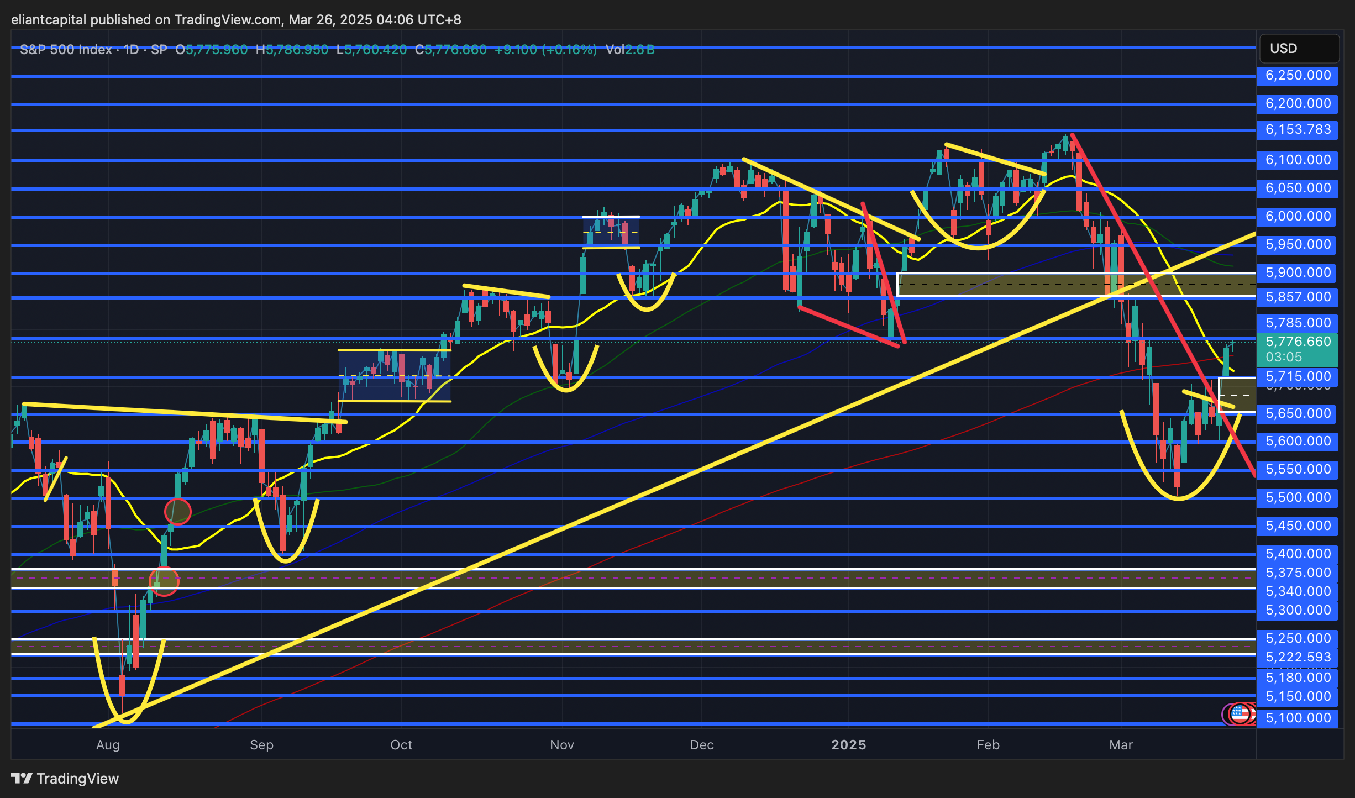Click the 1D interval label in chart legend

click(x=132, y=50)
